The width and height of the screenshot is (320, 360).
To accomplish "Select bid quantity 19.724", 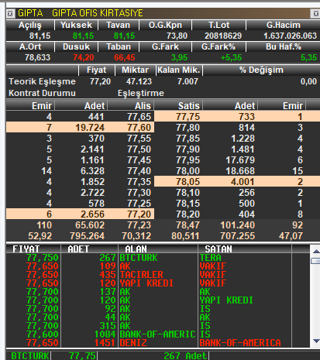I will pyautogui.click(x=90, y=128).
